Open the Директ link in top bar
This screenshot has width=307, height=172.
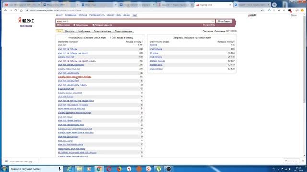pyautogui.click(x=59, y=15)
